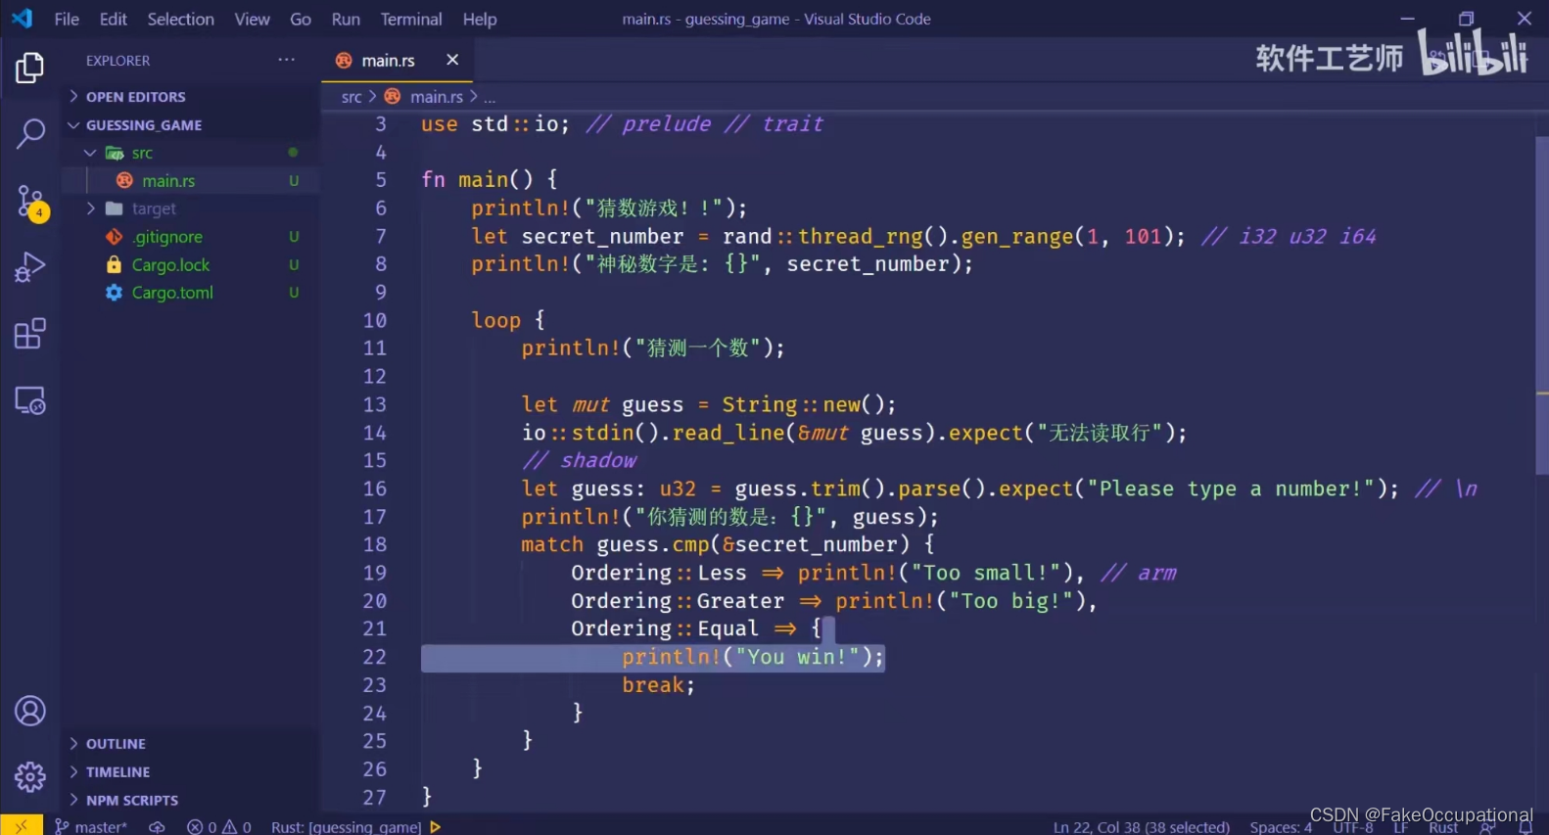Viewport: 1549px width, 835px height.
Task: Open Cargo.lock in the file tree
Action: point(170,264)
